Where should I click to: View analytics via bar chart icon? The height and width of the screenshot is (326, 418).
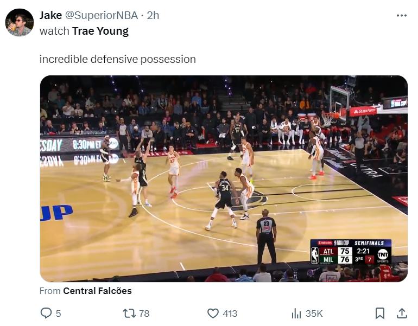[296, 313]
